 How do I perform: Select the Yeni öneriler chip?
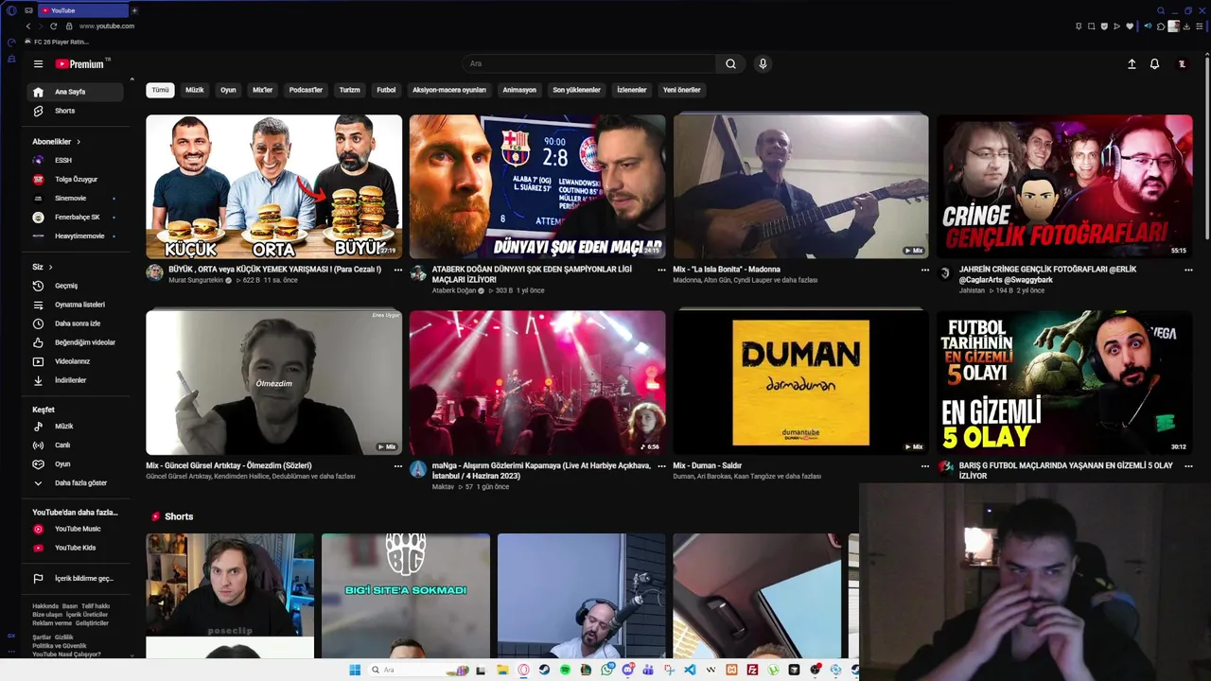(681, 90)
